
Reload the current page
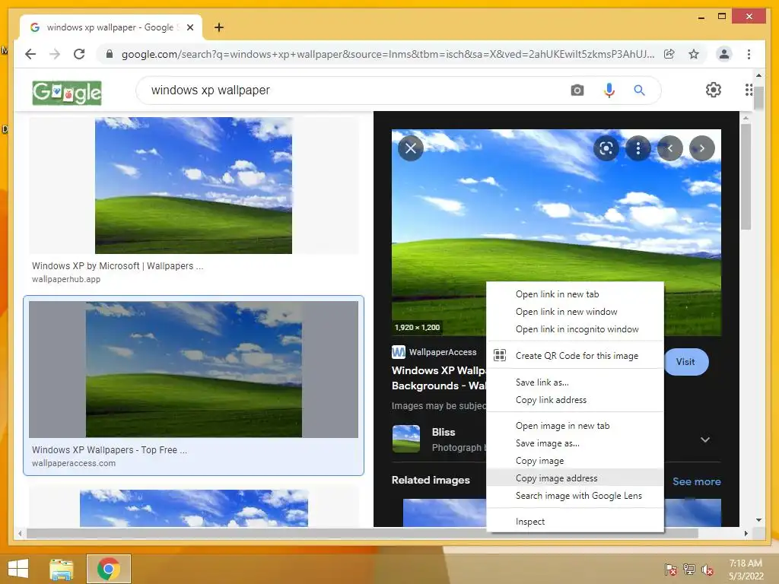pyautogui.click(x=79, y=54)
